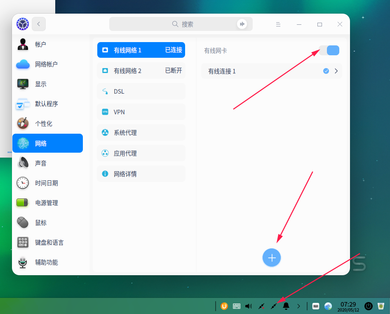Click the voice search microphone toggle
This screenshot has width=390, height=314.
[x=242, y=24]
